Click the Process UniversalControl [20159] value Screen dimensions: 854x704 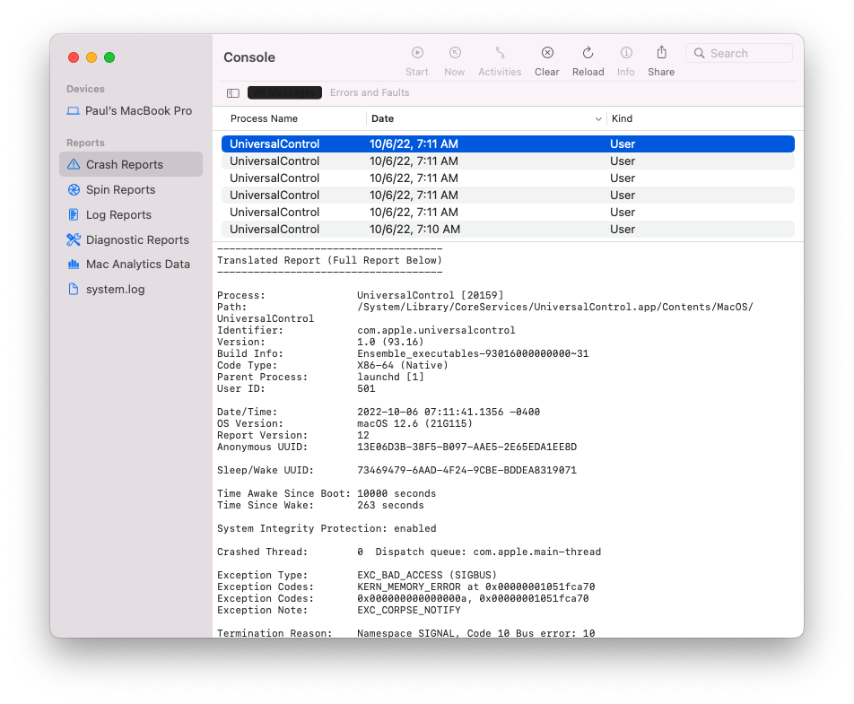(431, 295)
